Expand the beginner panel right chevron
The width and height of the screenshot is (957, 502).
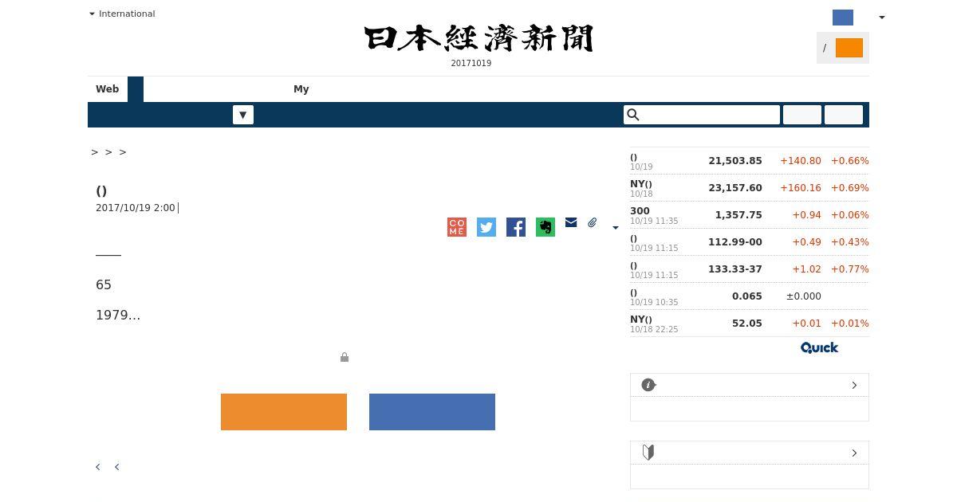[x=854, y=453]
